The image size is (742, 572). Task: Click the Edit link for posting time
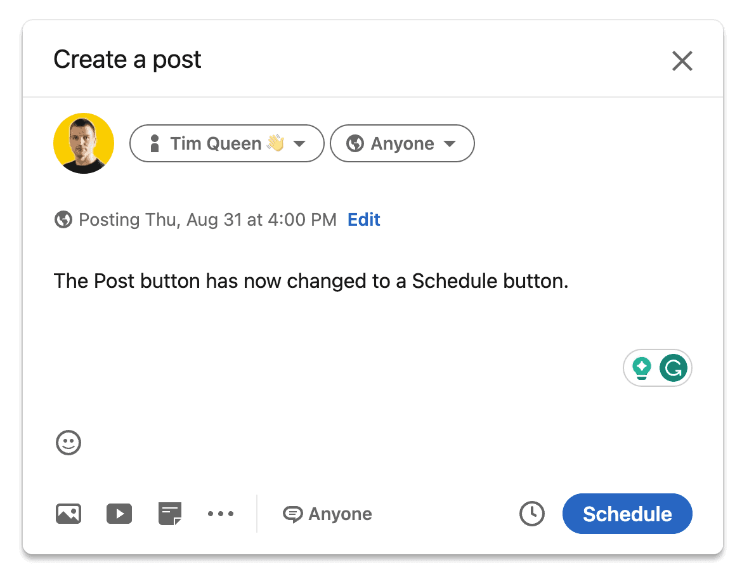(x=363, y=220)
